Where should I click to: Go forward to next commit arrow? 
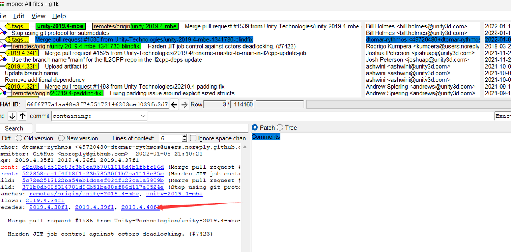pos(184,105)
